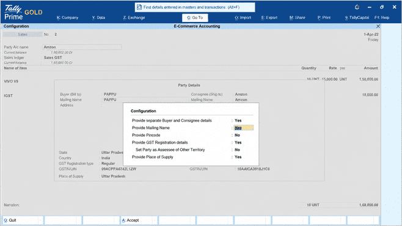The height and width of the screenshot is (226, 402).
Task: Select the VIVO V9 item row
Action: [x=11, y=81]
